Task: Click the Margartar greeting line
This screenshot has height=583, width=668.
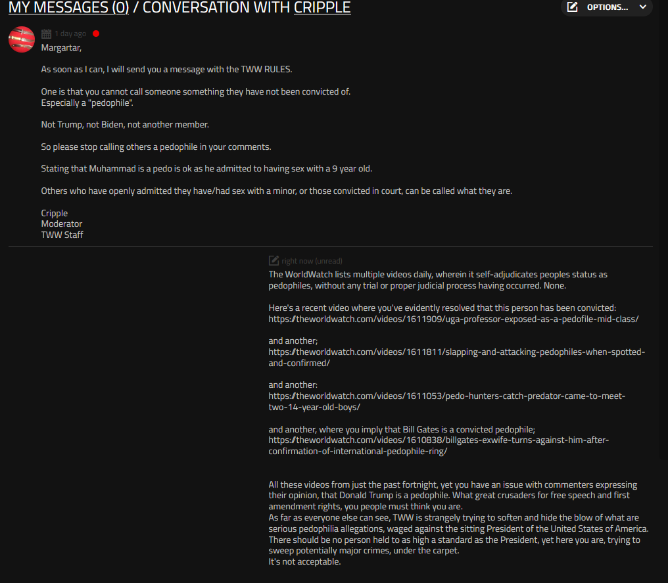Action: tap(61, 48)
